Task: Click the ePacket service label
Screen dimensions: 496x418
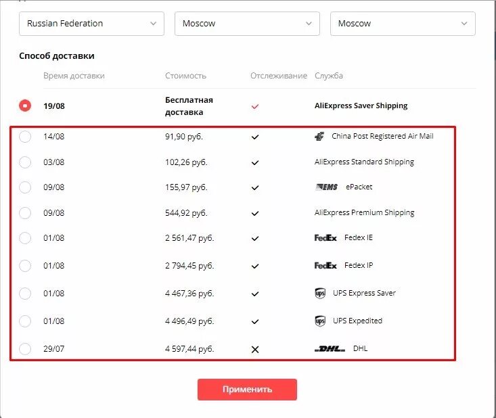Action: point(359,187)
